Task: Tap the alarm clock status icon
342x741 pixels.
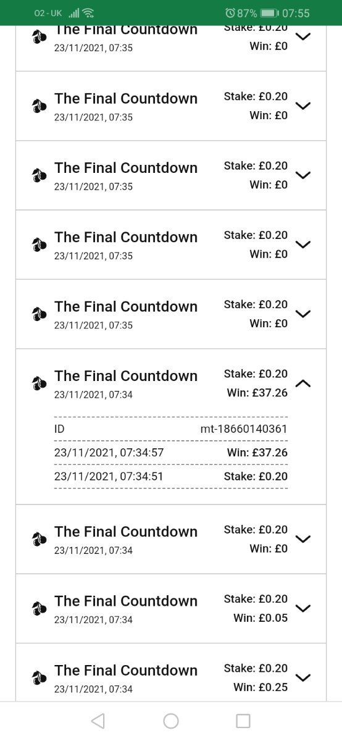Action: pyautogui.click(x=231, y=13)
